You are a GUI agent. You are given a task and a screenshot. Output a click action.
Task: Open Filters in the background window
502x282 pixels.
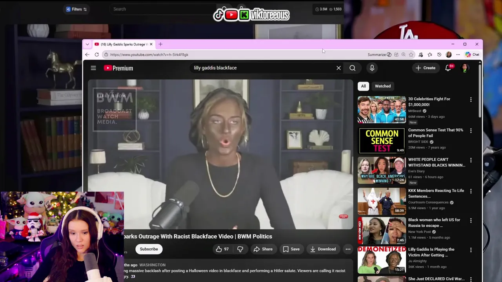coord(76,9)
